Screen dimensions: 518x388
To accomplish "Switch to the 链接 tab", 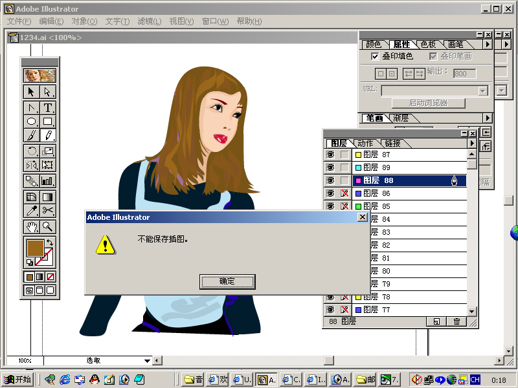I will coord(392,143).
